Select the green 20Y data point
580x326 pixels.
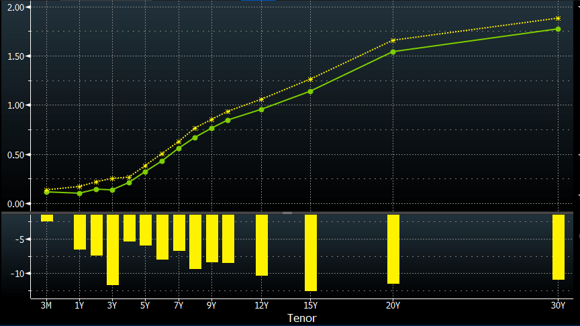(x=393, y=52)
